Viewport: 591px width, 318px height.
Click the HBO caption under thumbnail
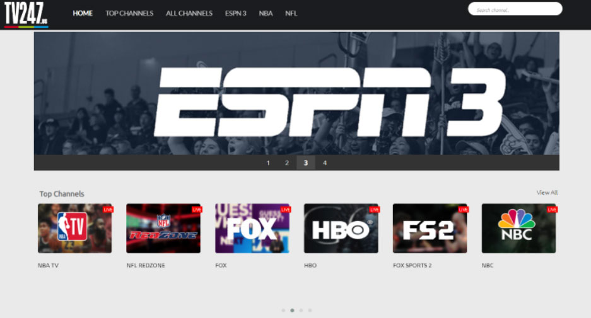click(310, 265)
